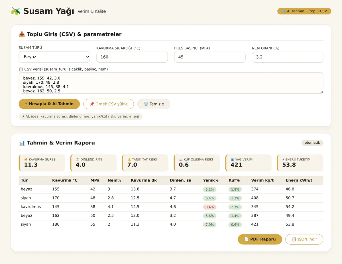This screenshot has height=264, width=342.
Task: Click the hourglass icon on Dinlendirme card
Action: 78,160
